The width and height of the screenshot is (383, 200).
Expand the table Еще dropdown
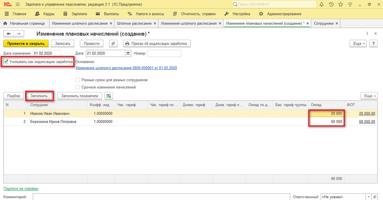click(368, 96)
